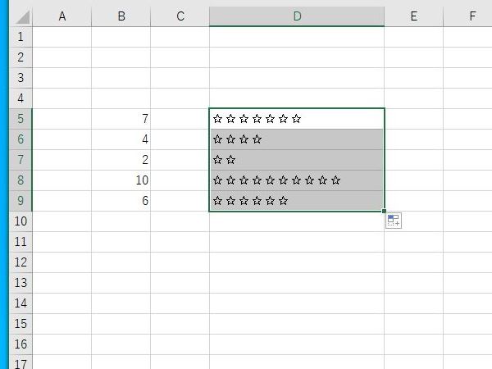Open the Auto Fill Options button
Viewport: 492px width, 369px height.
(394, 221)
